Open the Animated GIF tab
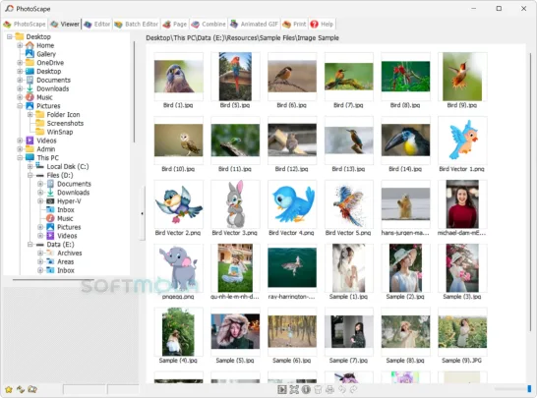The height and width of the screenshot is (398, 537). [x=254, y=24]
